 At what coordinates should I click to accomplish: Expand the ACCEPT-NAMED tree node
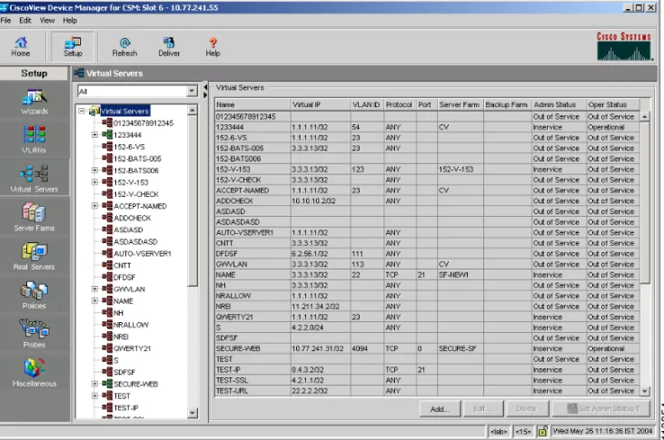[x=94, y=206]
